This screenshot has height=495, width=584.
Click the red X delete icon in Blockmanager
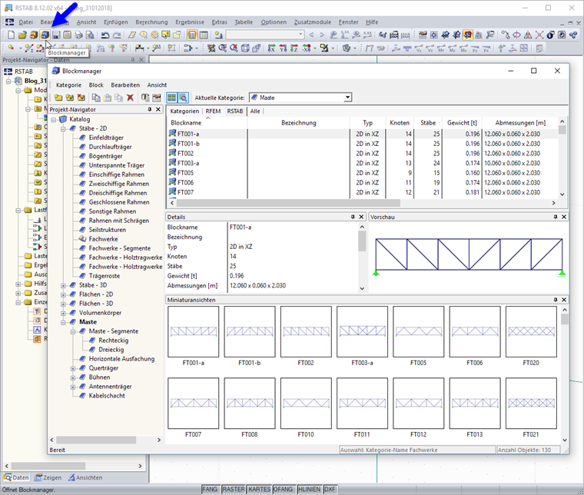(x=130, y=98)
